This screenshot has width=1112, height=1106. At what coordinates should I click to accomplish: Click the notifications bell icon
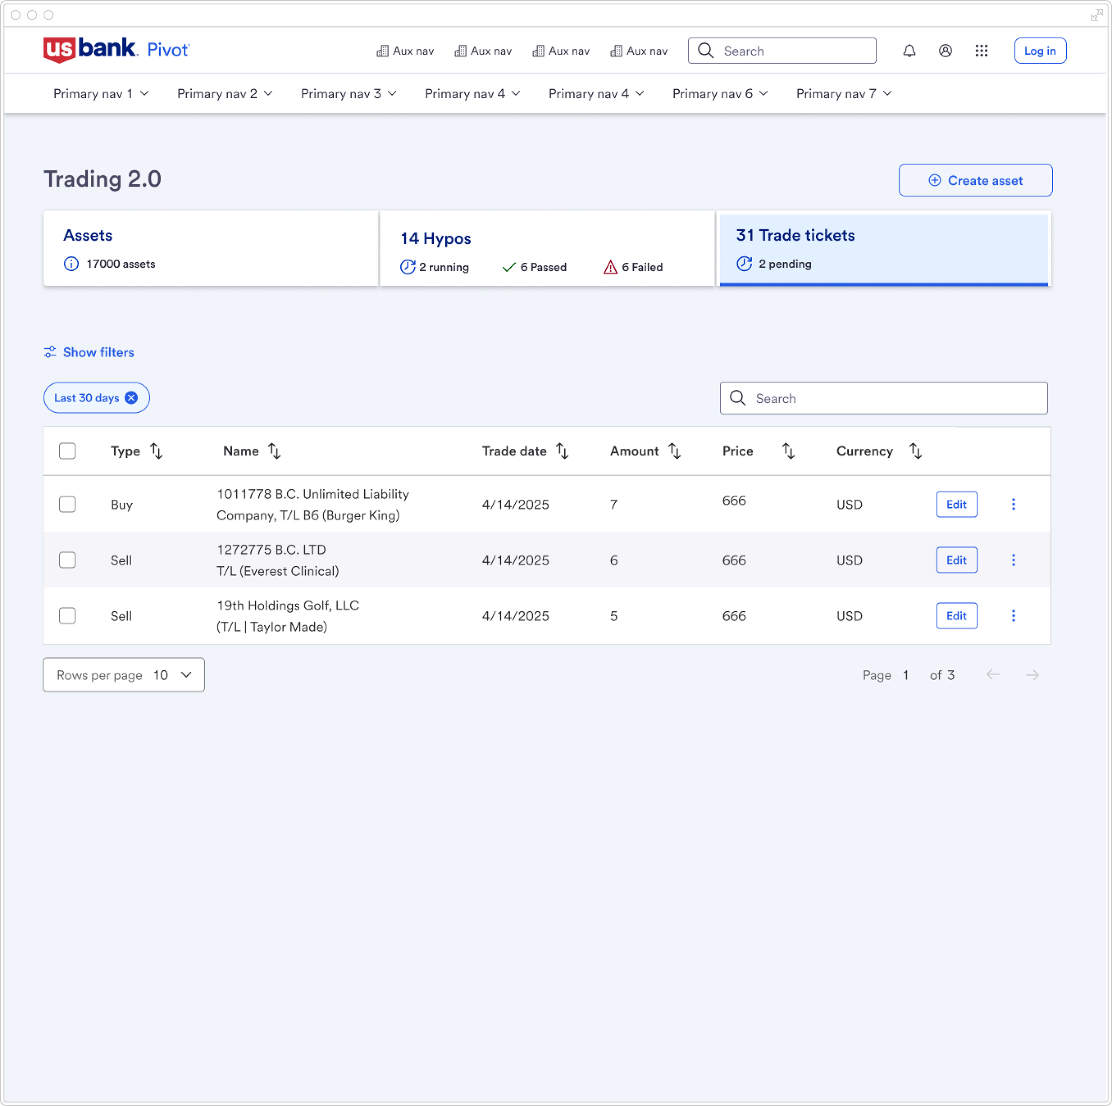click(x=909, y=51)
